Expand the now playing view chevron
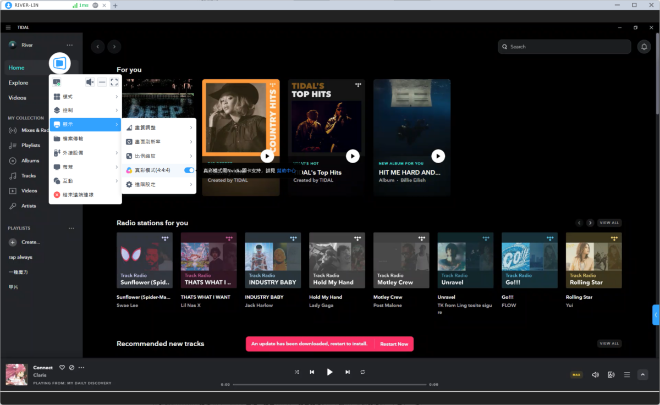Viewport: 660px width, 405px height. tap(642, 375)
